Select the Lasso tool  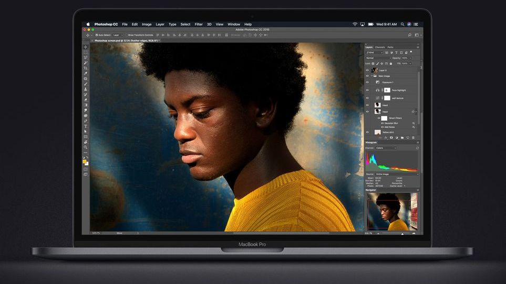pos(86,57)
